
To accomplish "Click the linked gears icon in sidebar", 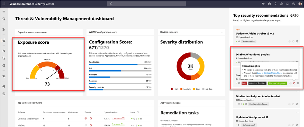I will pos(4,76).
